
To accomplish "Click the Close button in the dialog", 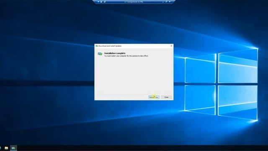I will coord(166,97).
